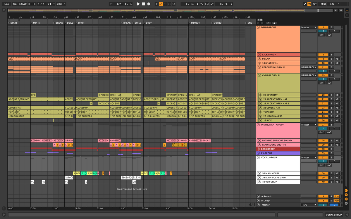Collapse the VOCAL GROUP track
Viewport: 351px width, 219px height.
259,158
